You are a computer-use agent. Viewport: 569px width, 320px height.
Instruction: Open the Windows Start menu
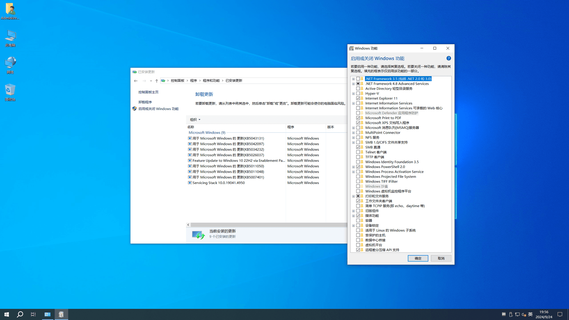click(x=7, y=314)
